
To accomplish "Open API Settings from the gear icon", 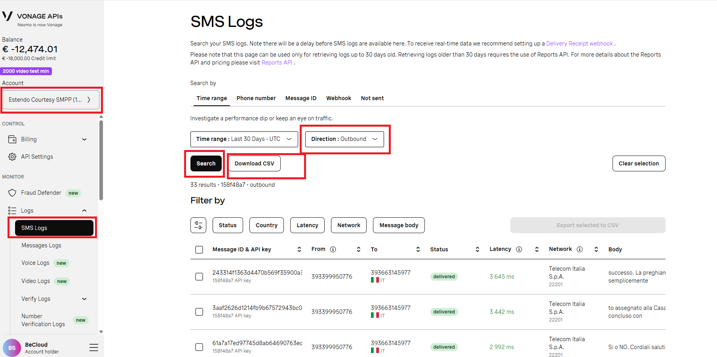I will point(12,157).
